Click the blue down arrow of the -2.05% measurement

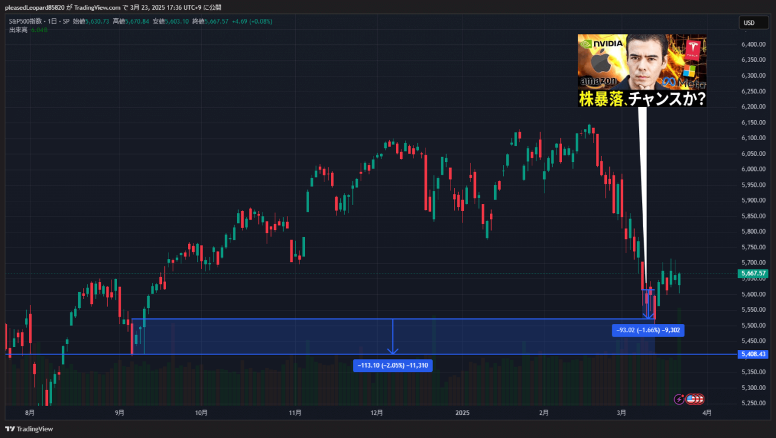393,349
